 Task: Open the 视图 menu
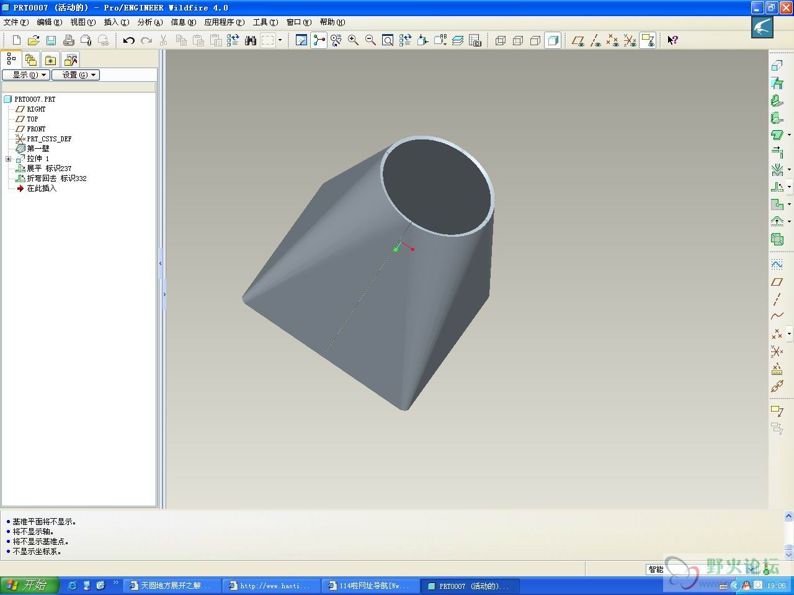83,22
